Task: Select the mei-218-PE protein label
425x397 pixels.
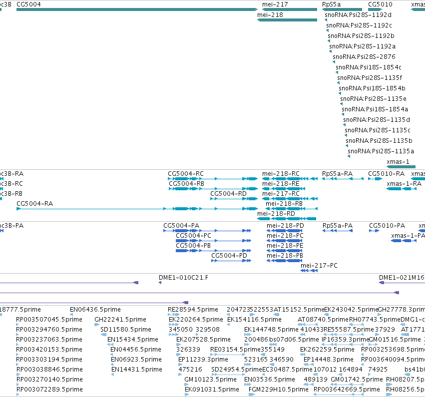Action: [285, 246]
